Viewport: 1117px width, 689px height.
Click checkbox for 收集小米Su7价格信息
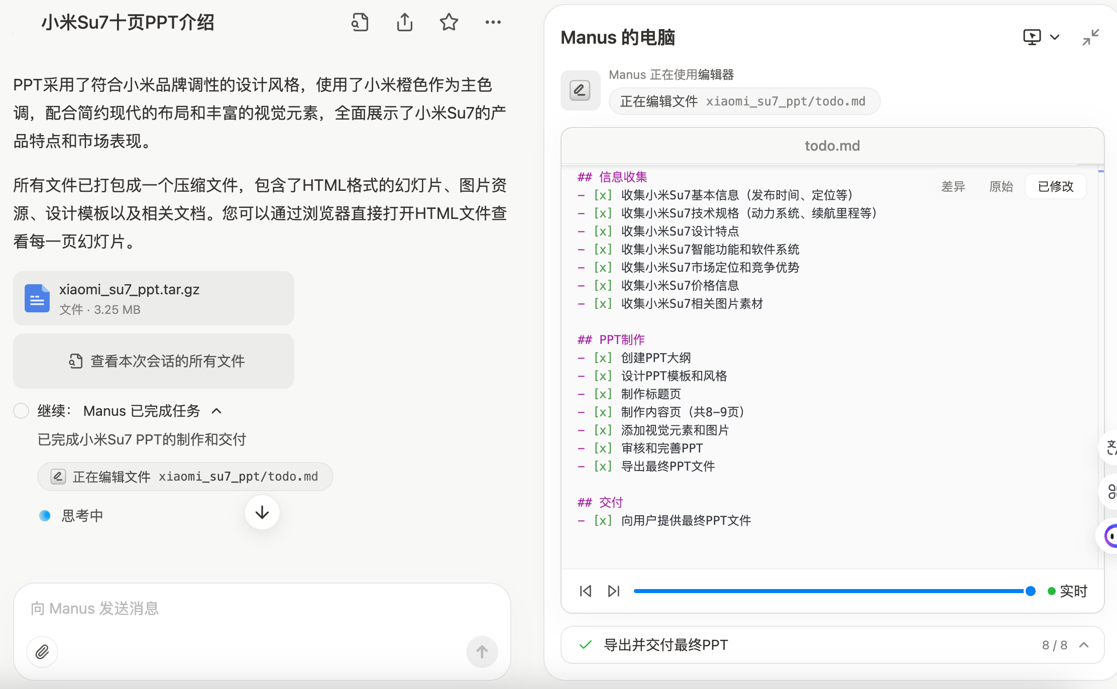(603, 286)
